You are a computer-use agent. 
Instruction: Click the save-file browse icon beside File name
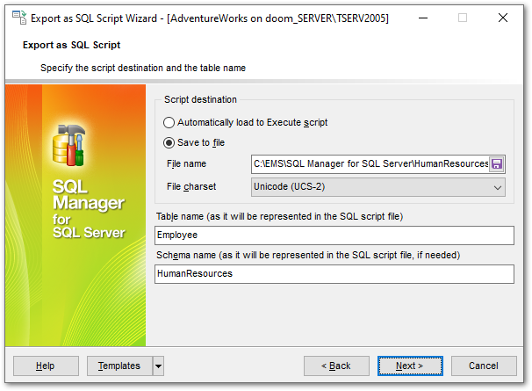[x=497, y=164]
